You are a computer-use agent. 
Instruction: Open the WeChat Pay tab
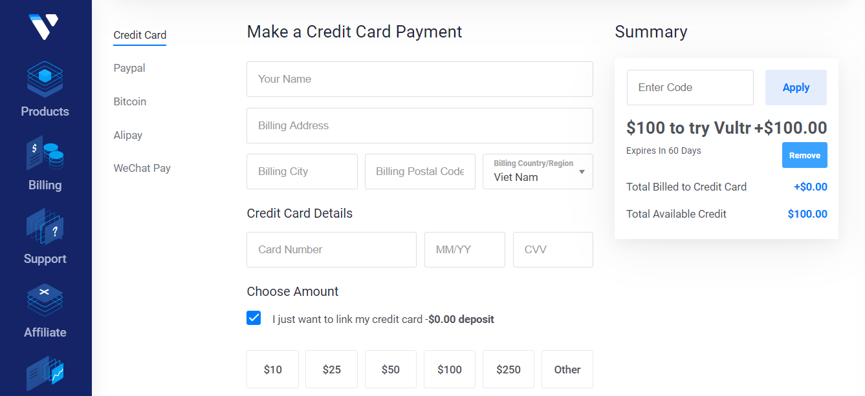[142, 168]
